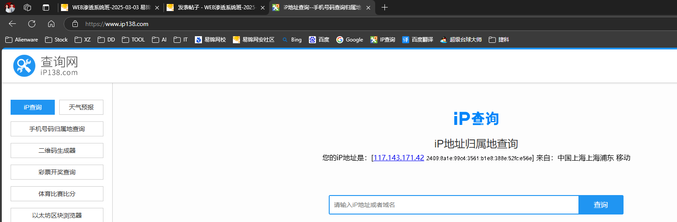This screenshot has width=677, height=222.
Task: Open the IT bookmark folder
Action: (x=181, y=40)
